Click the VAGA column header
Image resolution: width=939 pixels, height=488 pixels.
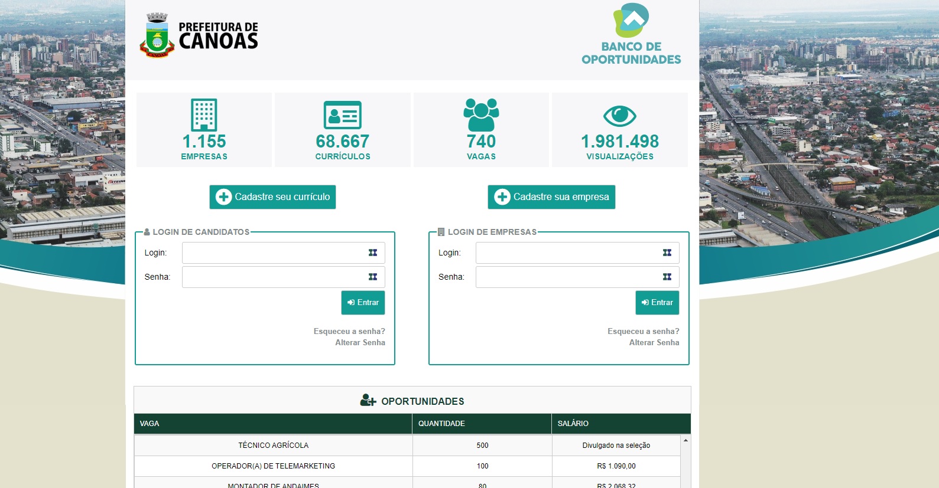pyautogui.click(x=273, y=424)
